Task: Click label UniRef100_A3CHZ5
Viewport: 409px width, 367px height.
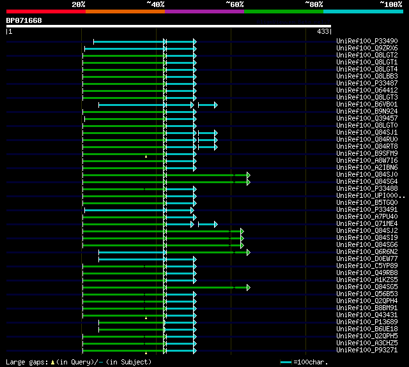Action: [x=367, y=343]
